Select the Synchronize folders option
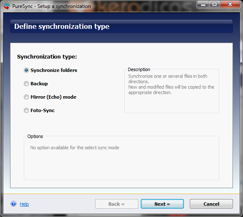The image size is (243, 217). 50,70
